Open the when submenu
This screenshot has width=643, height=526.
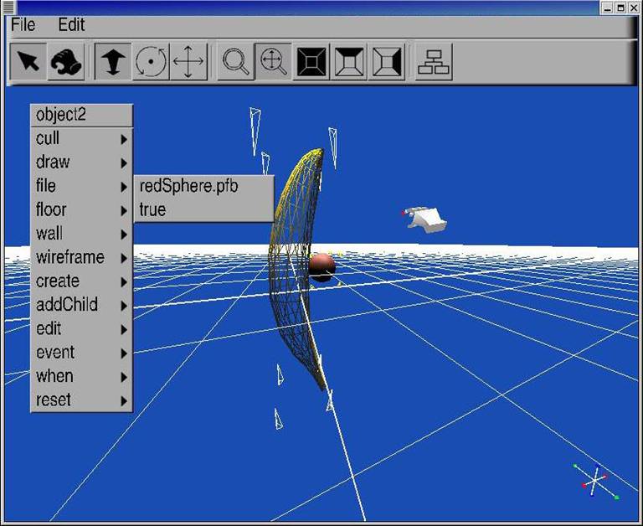(x=81, y=377)
